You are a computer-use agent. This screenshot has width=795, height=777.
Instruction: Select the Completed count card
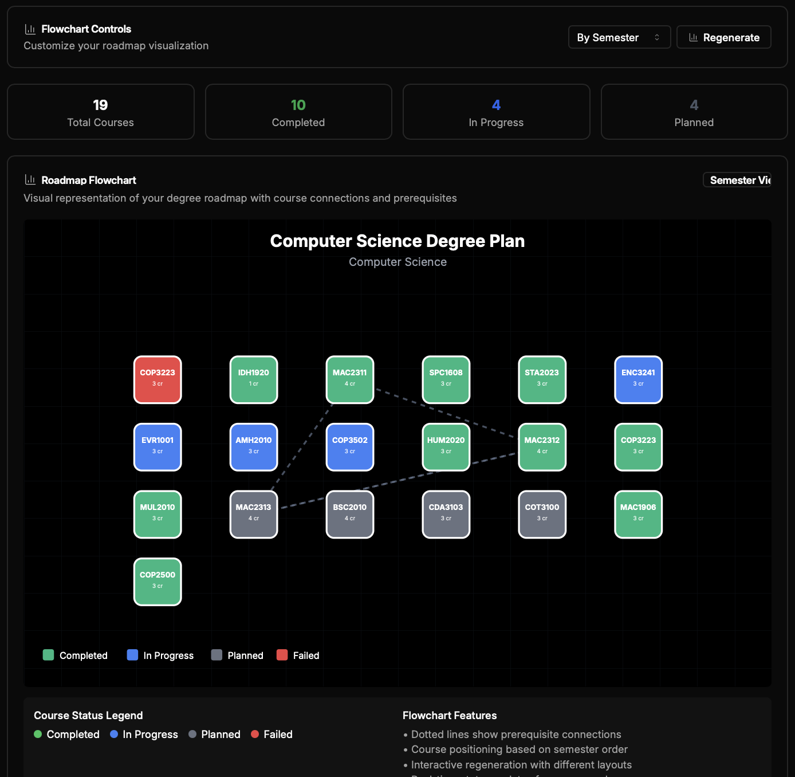[x=298, y=112]
